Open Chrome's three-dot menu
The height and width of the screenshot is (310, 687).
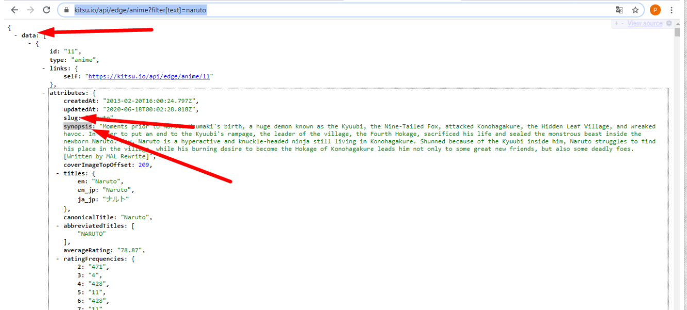[672, 10]
